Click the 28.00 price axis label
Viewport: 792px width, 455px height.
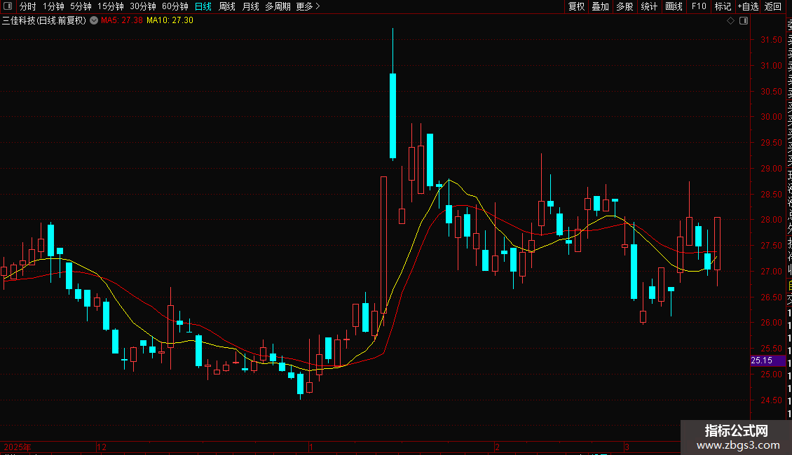(x=771, y=220)
